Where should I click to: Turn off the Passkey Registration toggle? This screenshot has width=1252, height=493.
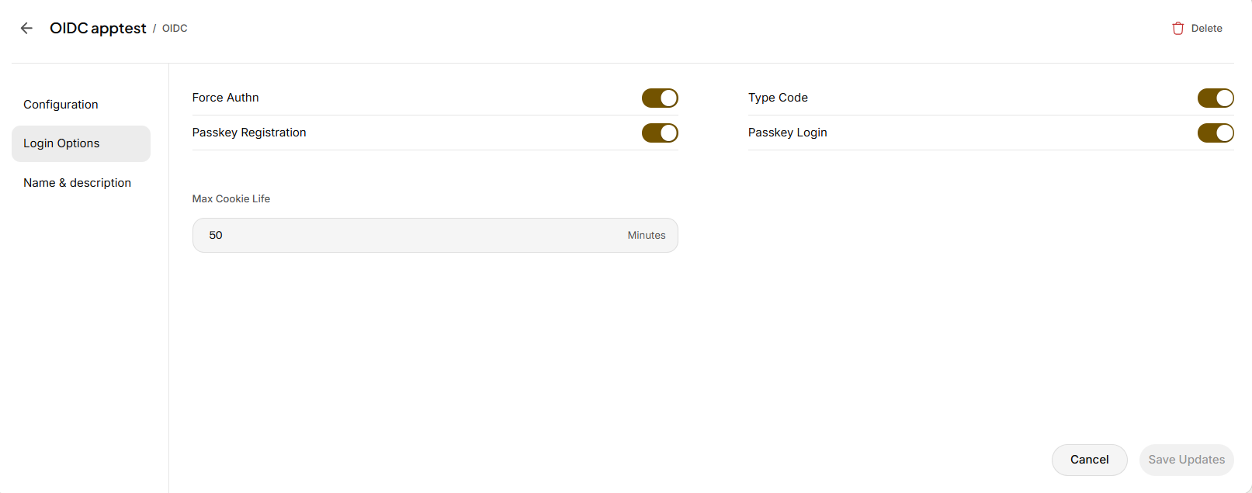pyautogui.click(x=660, y=133)
